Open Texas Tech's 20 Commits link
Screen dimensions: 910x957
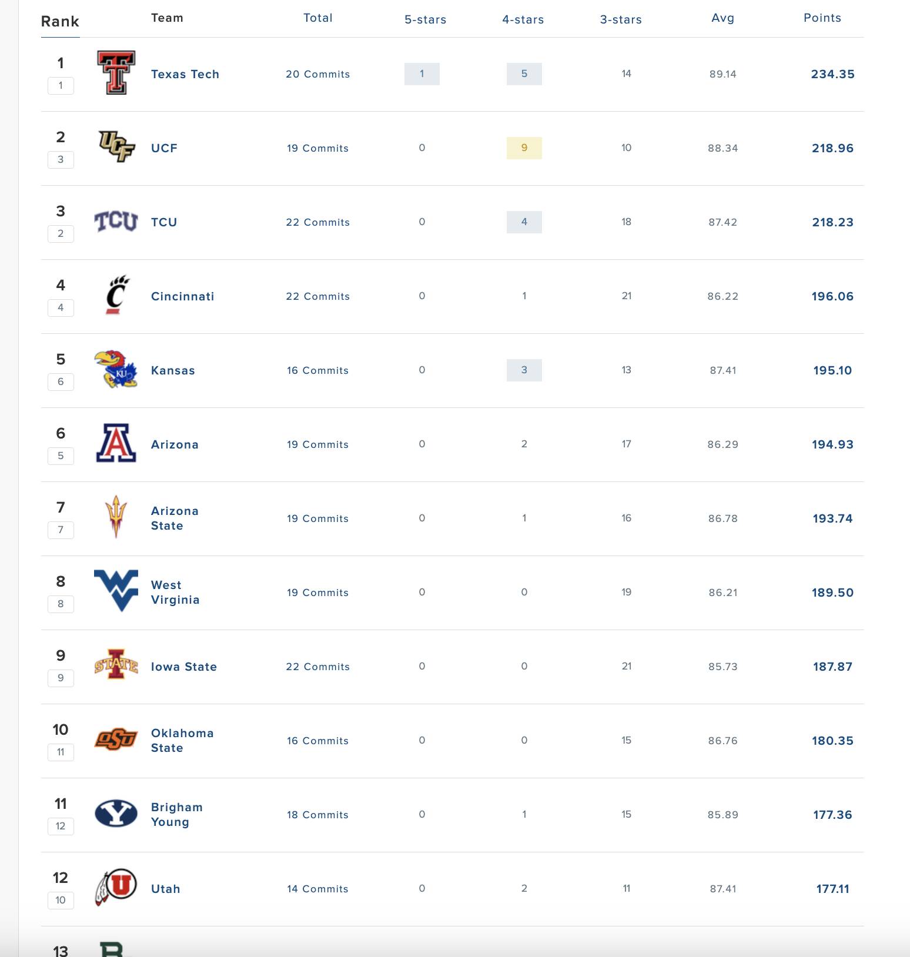tap(317, 74)
